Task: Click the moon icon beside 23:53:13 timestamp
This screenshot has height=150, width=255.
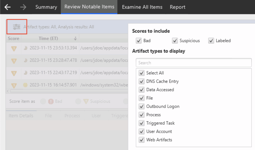Action: tap(26, 48)
